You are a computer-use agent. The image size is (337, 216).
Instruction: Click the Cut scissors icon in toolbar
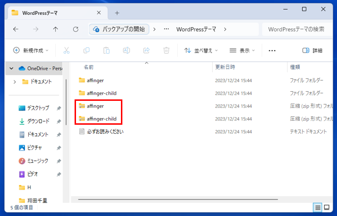pyautogui.click(x=66, y=50)
